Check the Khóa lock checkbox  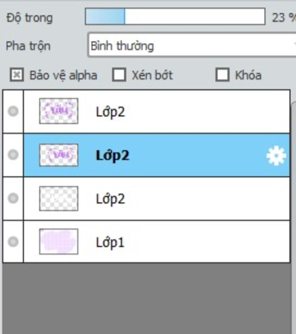222,75
